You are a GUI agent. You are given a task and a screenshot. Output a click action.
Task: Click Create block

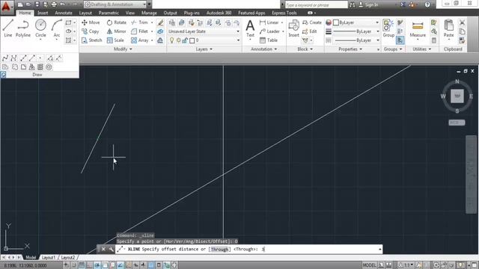(312, 22)
